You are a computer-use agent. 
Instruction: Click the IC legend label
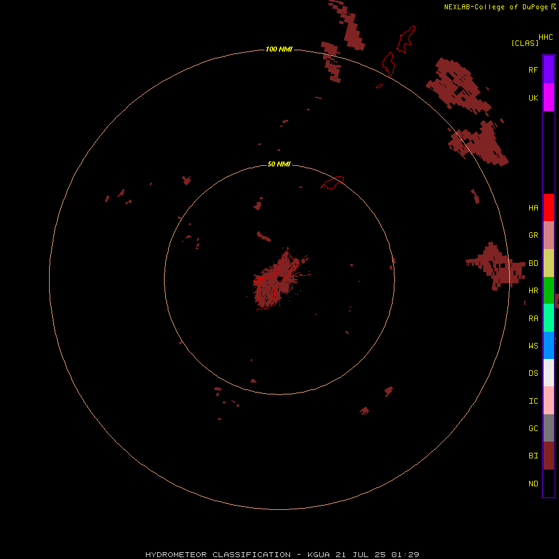(533, 401)
